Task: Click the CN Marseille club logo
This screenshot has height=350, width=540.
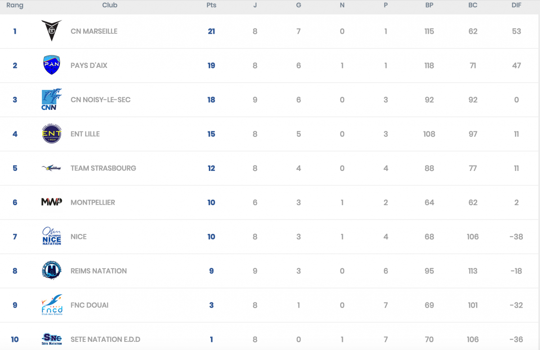Action: coord(51,31)
